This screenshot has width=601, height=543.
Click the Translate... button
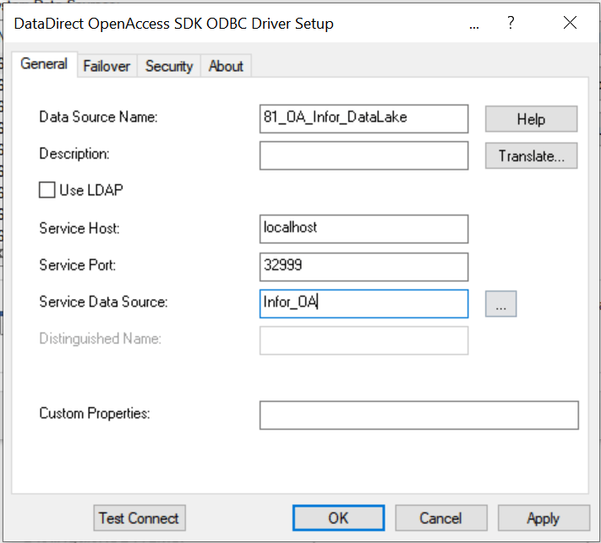click(x=531, y=156)
